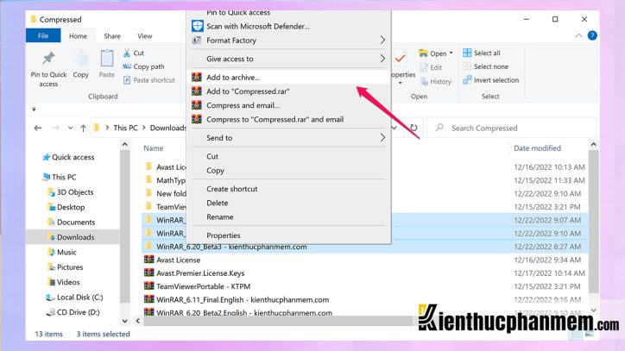Select the Avast License archive file
Image resolution: width=625 pixels, height=351 pixels.
point(172,260)
